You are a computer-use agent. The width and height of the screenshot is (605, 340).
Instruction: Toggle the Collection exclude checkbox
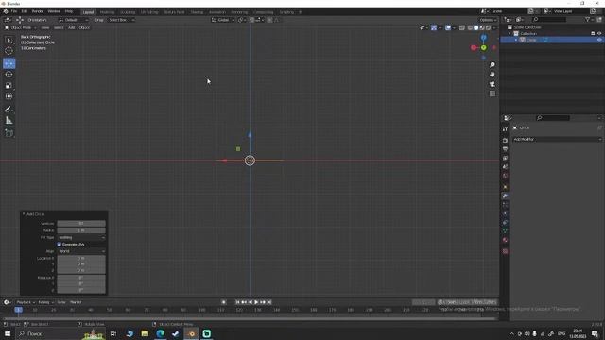593,34
